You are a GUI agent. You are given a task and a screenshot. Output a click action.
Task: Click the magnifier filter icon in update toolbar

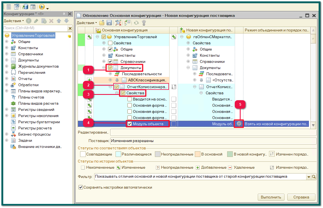118,23
